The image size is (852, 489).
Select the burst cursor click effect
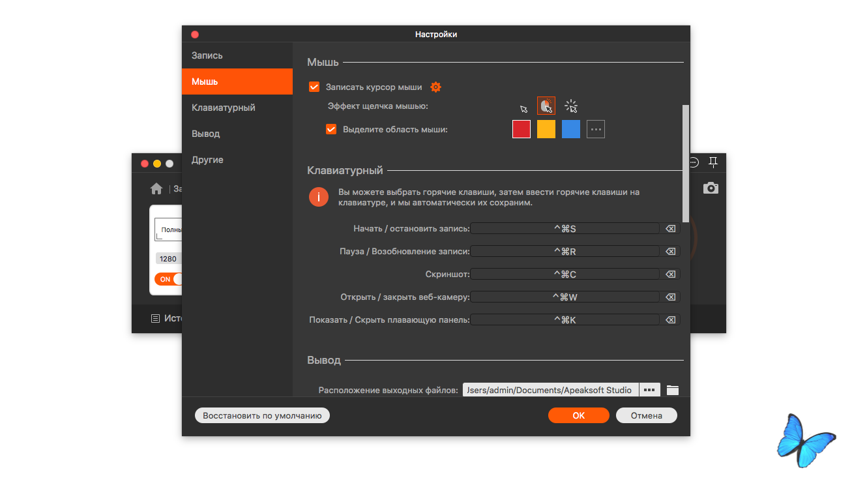(x=571, y=106)
